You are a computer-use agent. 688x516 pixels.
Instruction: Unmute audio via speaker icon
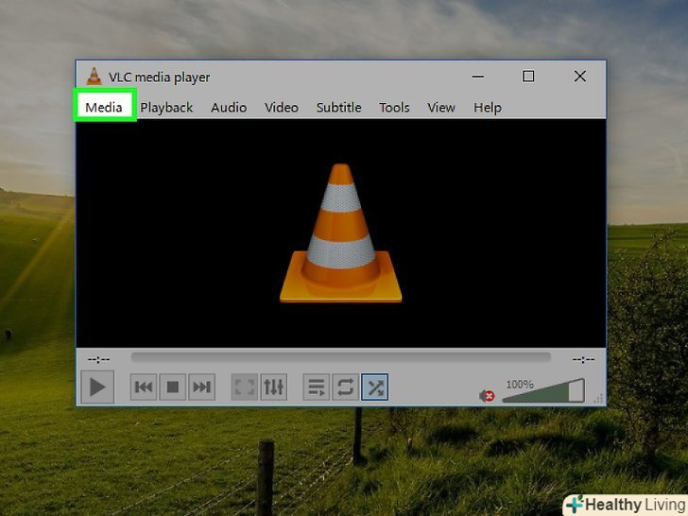[x=487, y=396]
